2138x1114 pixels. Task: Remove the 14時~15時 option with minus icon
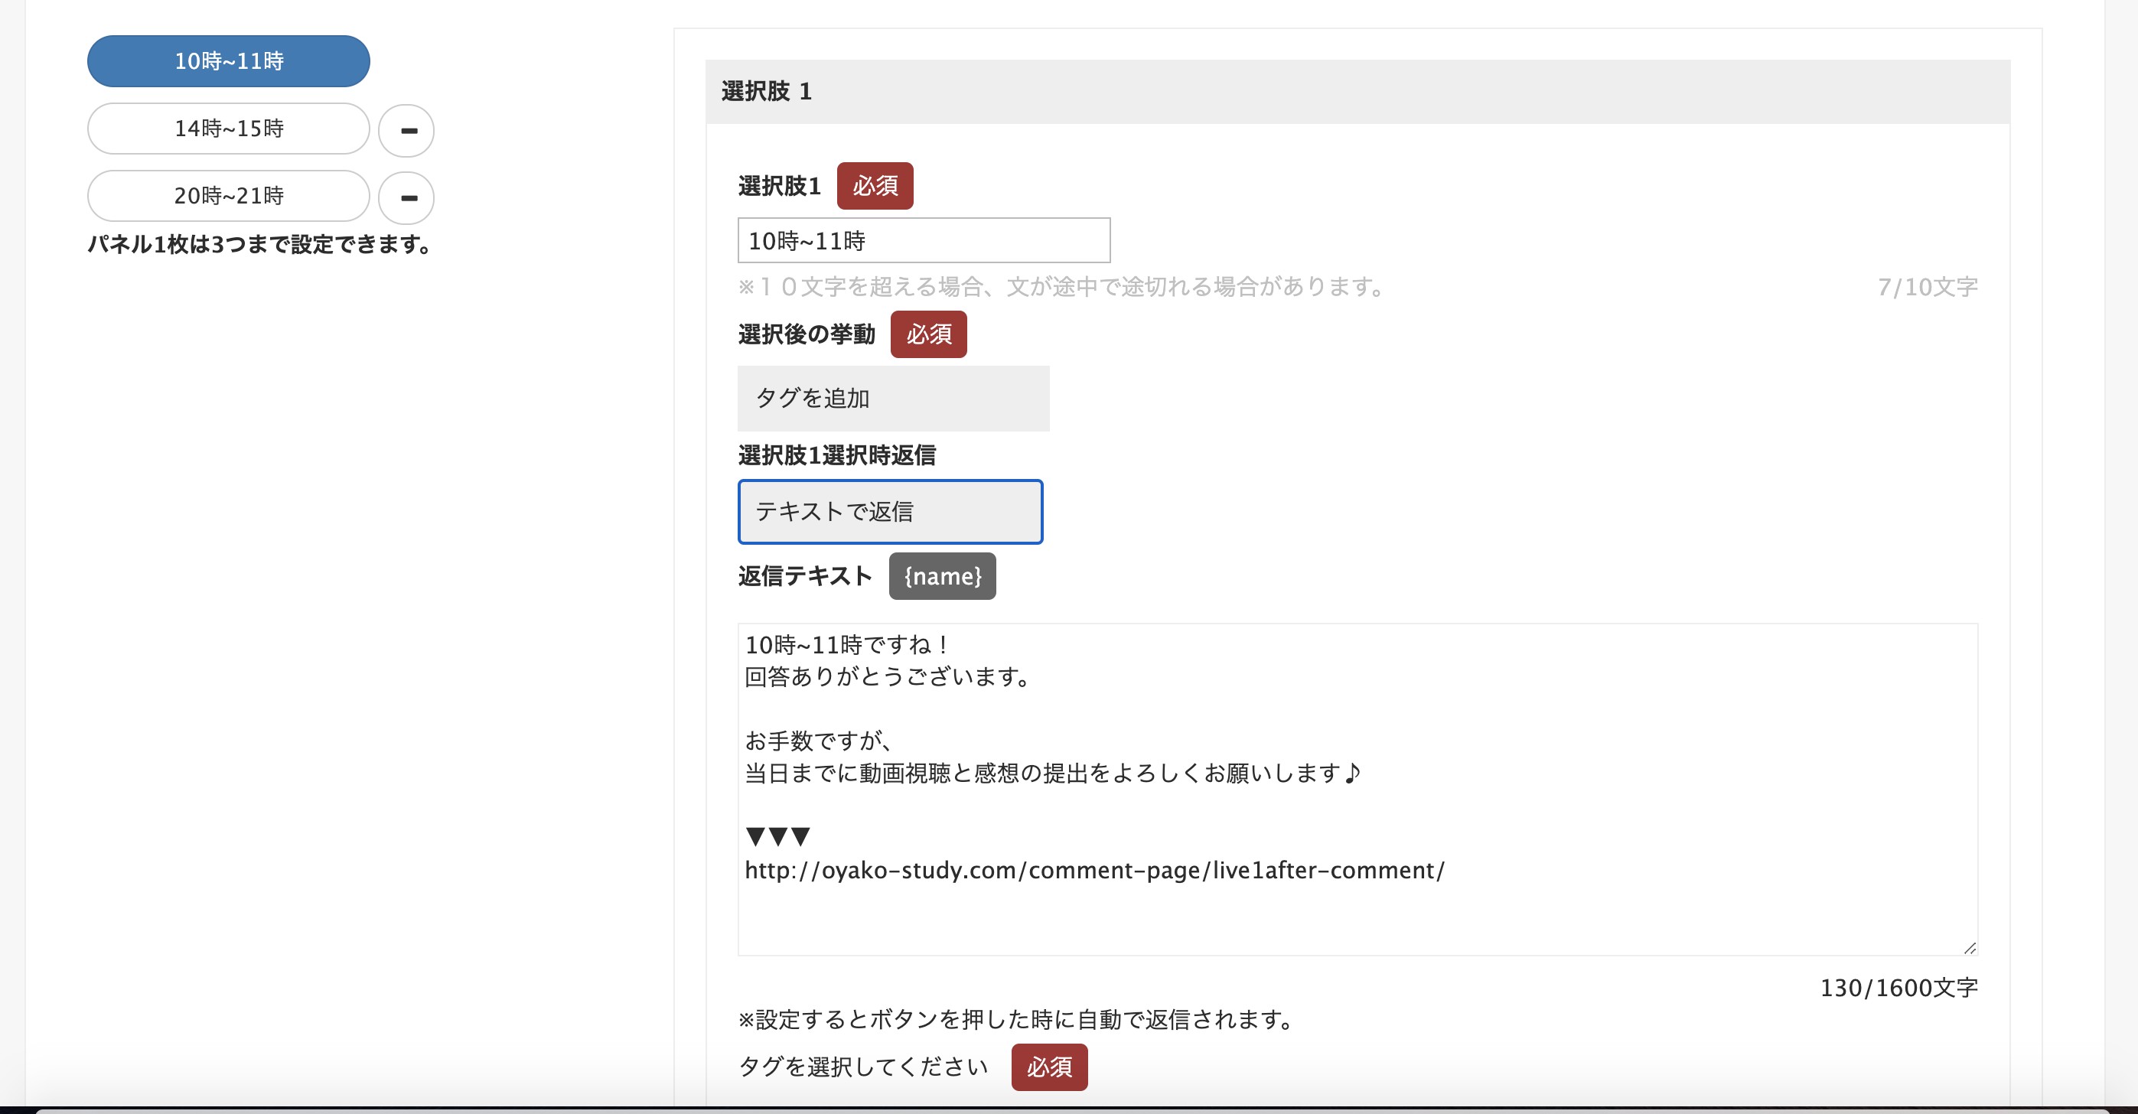pos(406,130)
